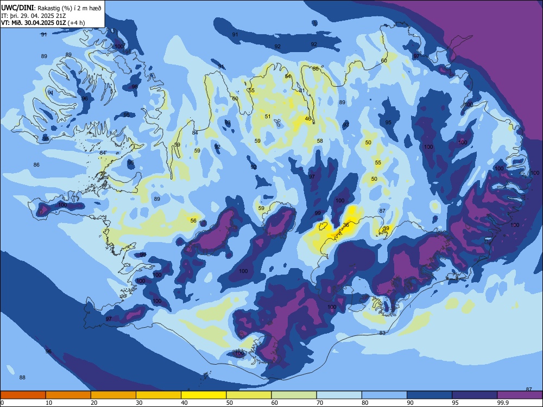The image size is (543, 407).
Task: Click the 'VT: Mið. 30.04.2025 01Z (+4 h)' line
Action: (x=43, y=23)
